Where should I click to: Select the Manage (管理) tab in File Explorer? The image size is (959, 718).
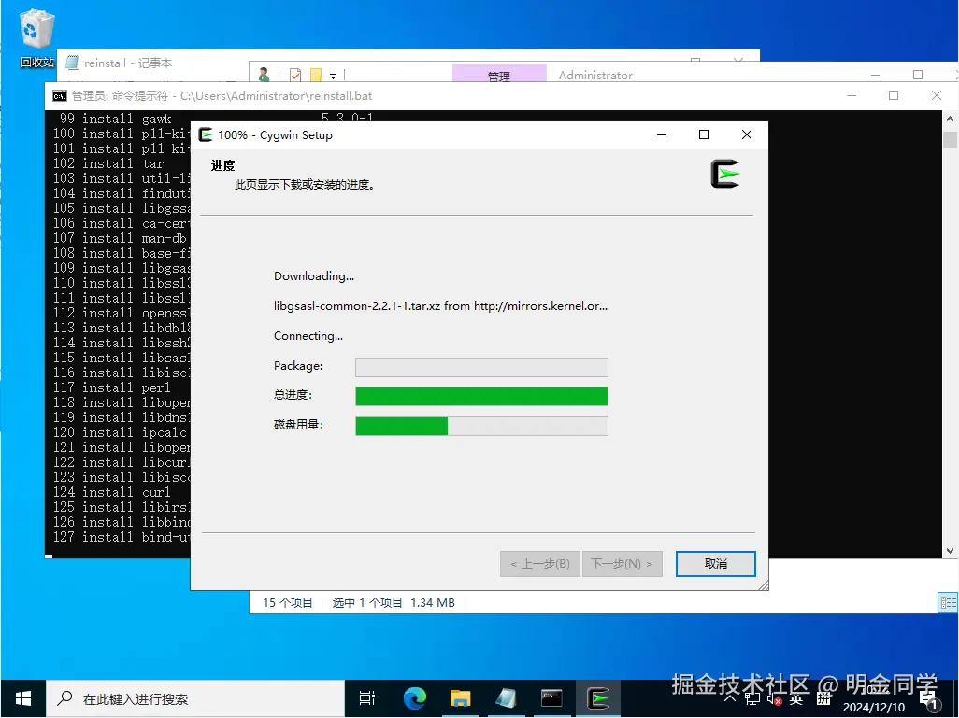pyautogui.click(x=499, y=76)
